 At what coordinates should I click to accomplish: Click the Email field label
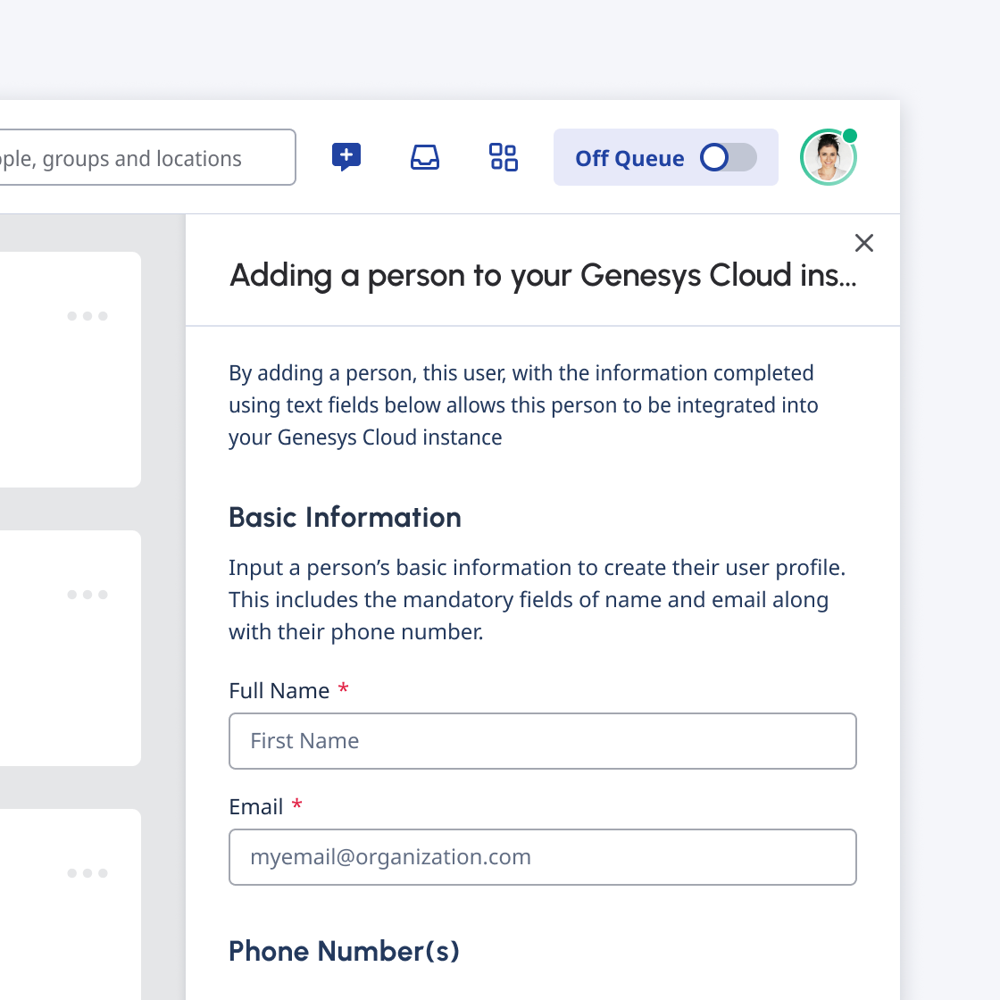point(255,807)
